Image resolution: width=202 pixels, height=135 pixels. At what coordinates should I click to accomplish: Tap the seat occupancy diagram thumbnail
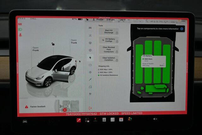click(67, 106)
